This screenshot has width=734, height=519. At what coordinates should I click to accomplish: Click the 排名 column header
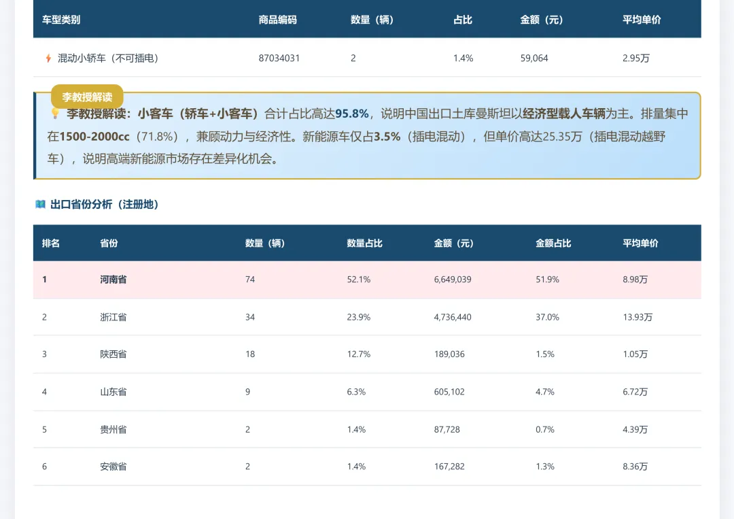pyautogui.click(x=50, y=243)
